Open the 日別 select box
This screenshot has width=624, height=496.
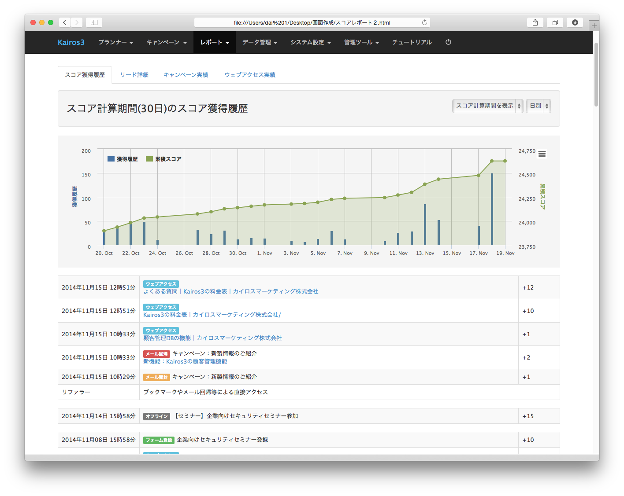(x=539, y=106)
